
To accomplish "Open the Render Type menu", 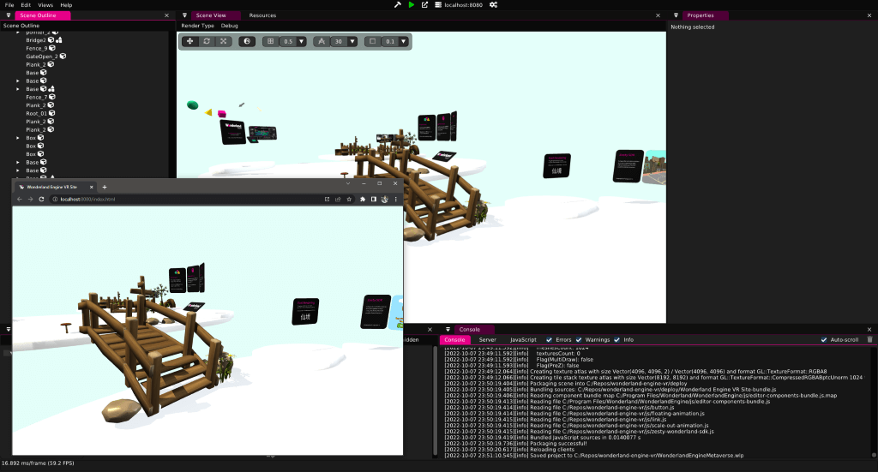I will (197, 26).
